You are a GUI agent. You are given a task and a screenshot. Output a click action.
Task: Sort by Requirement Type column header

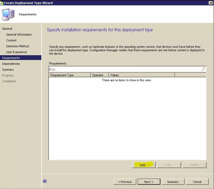(x=69, y=75)
